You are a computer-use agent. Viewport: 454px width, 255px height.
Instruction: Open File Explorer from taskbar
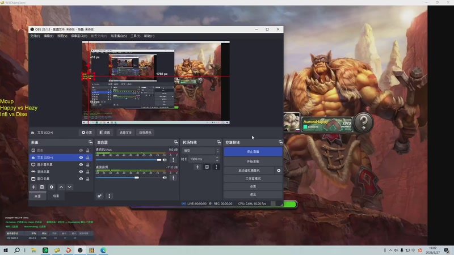pos(33,250)
